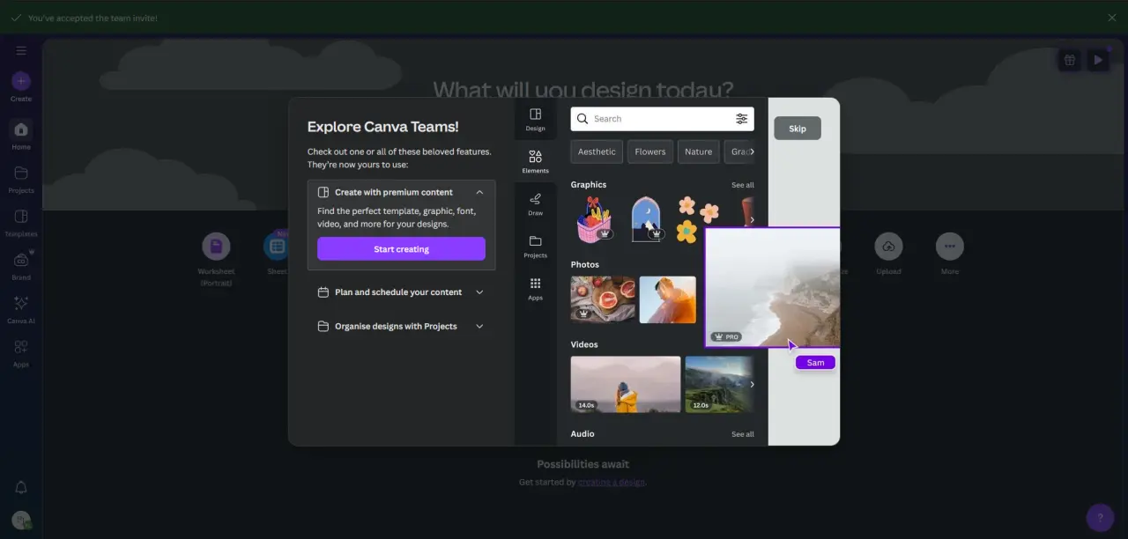Click the help question mark button
The width and height of the screenshot is (1128, 539).
(x=1100, y=517)
